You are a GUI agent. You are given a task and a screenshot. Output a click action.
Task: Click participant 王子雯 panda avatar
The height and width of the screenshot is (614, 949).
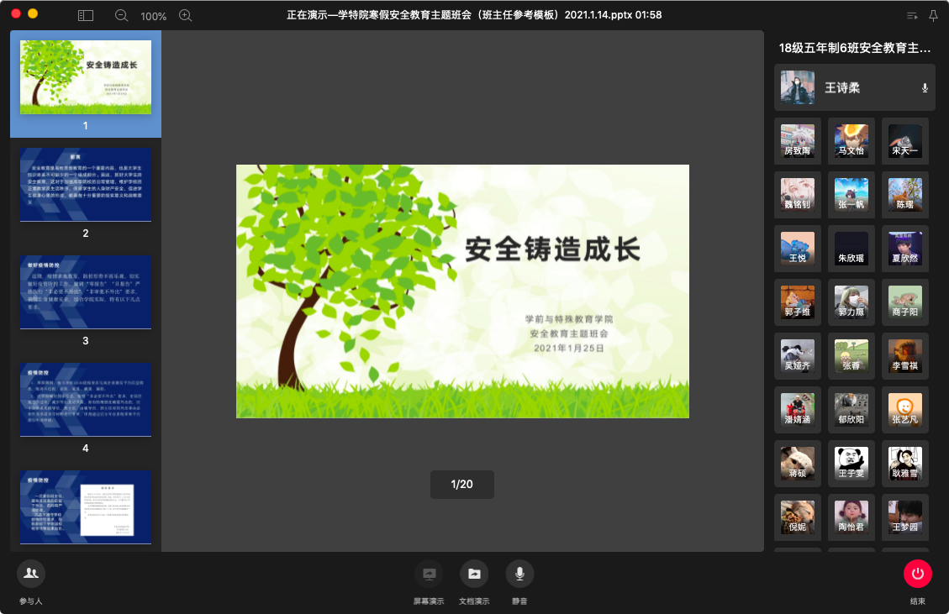pos(851,464)
